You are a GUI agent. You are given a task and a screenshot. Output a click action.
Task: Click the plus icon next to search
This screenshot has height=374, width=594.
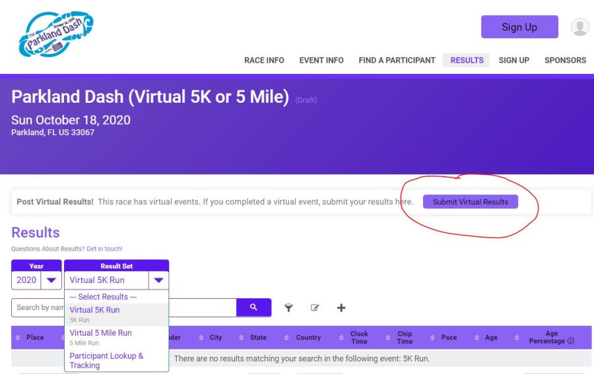(x=341, y=308)
